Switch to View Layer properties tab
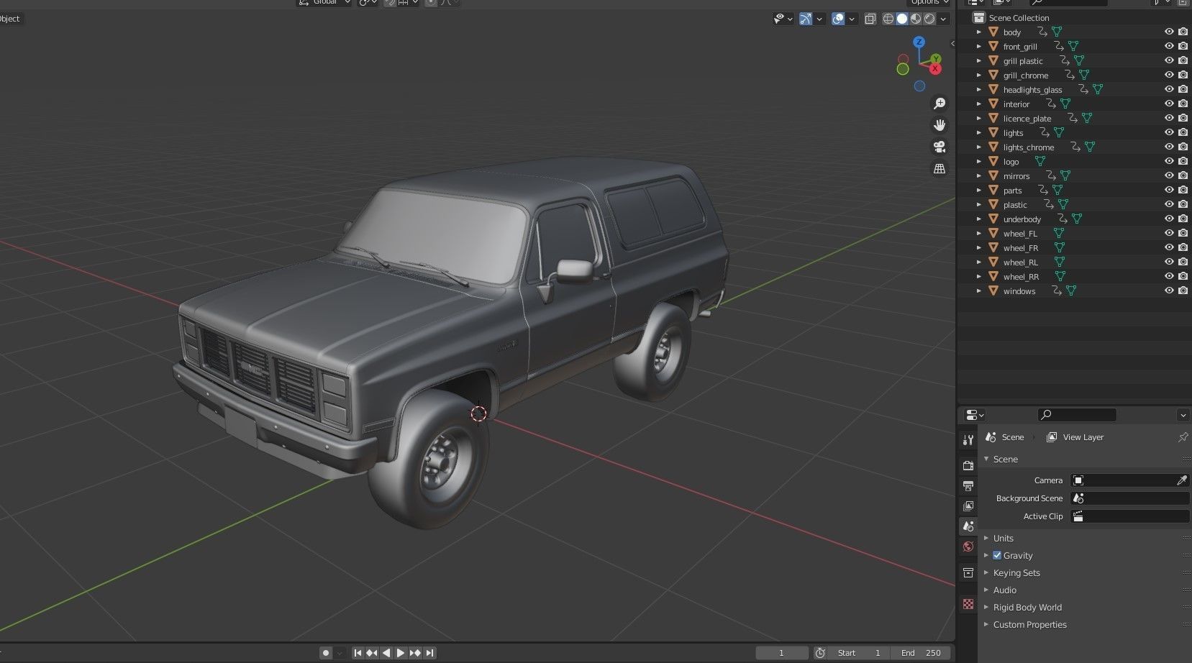The height and width of the screenshot is (663, 1192). 968,506
